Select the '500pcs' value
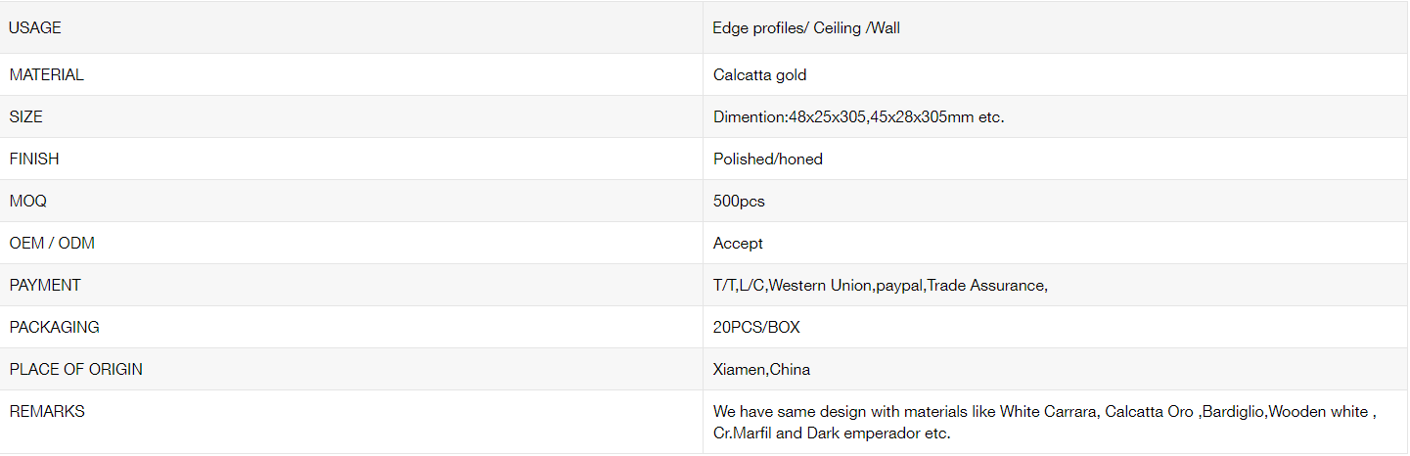 click(x=739, y=201)
